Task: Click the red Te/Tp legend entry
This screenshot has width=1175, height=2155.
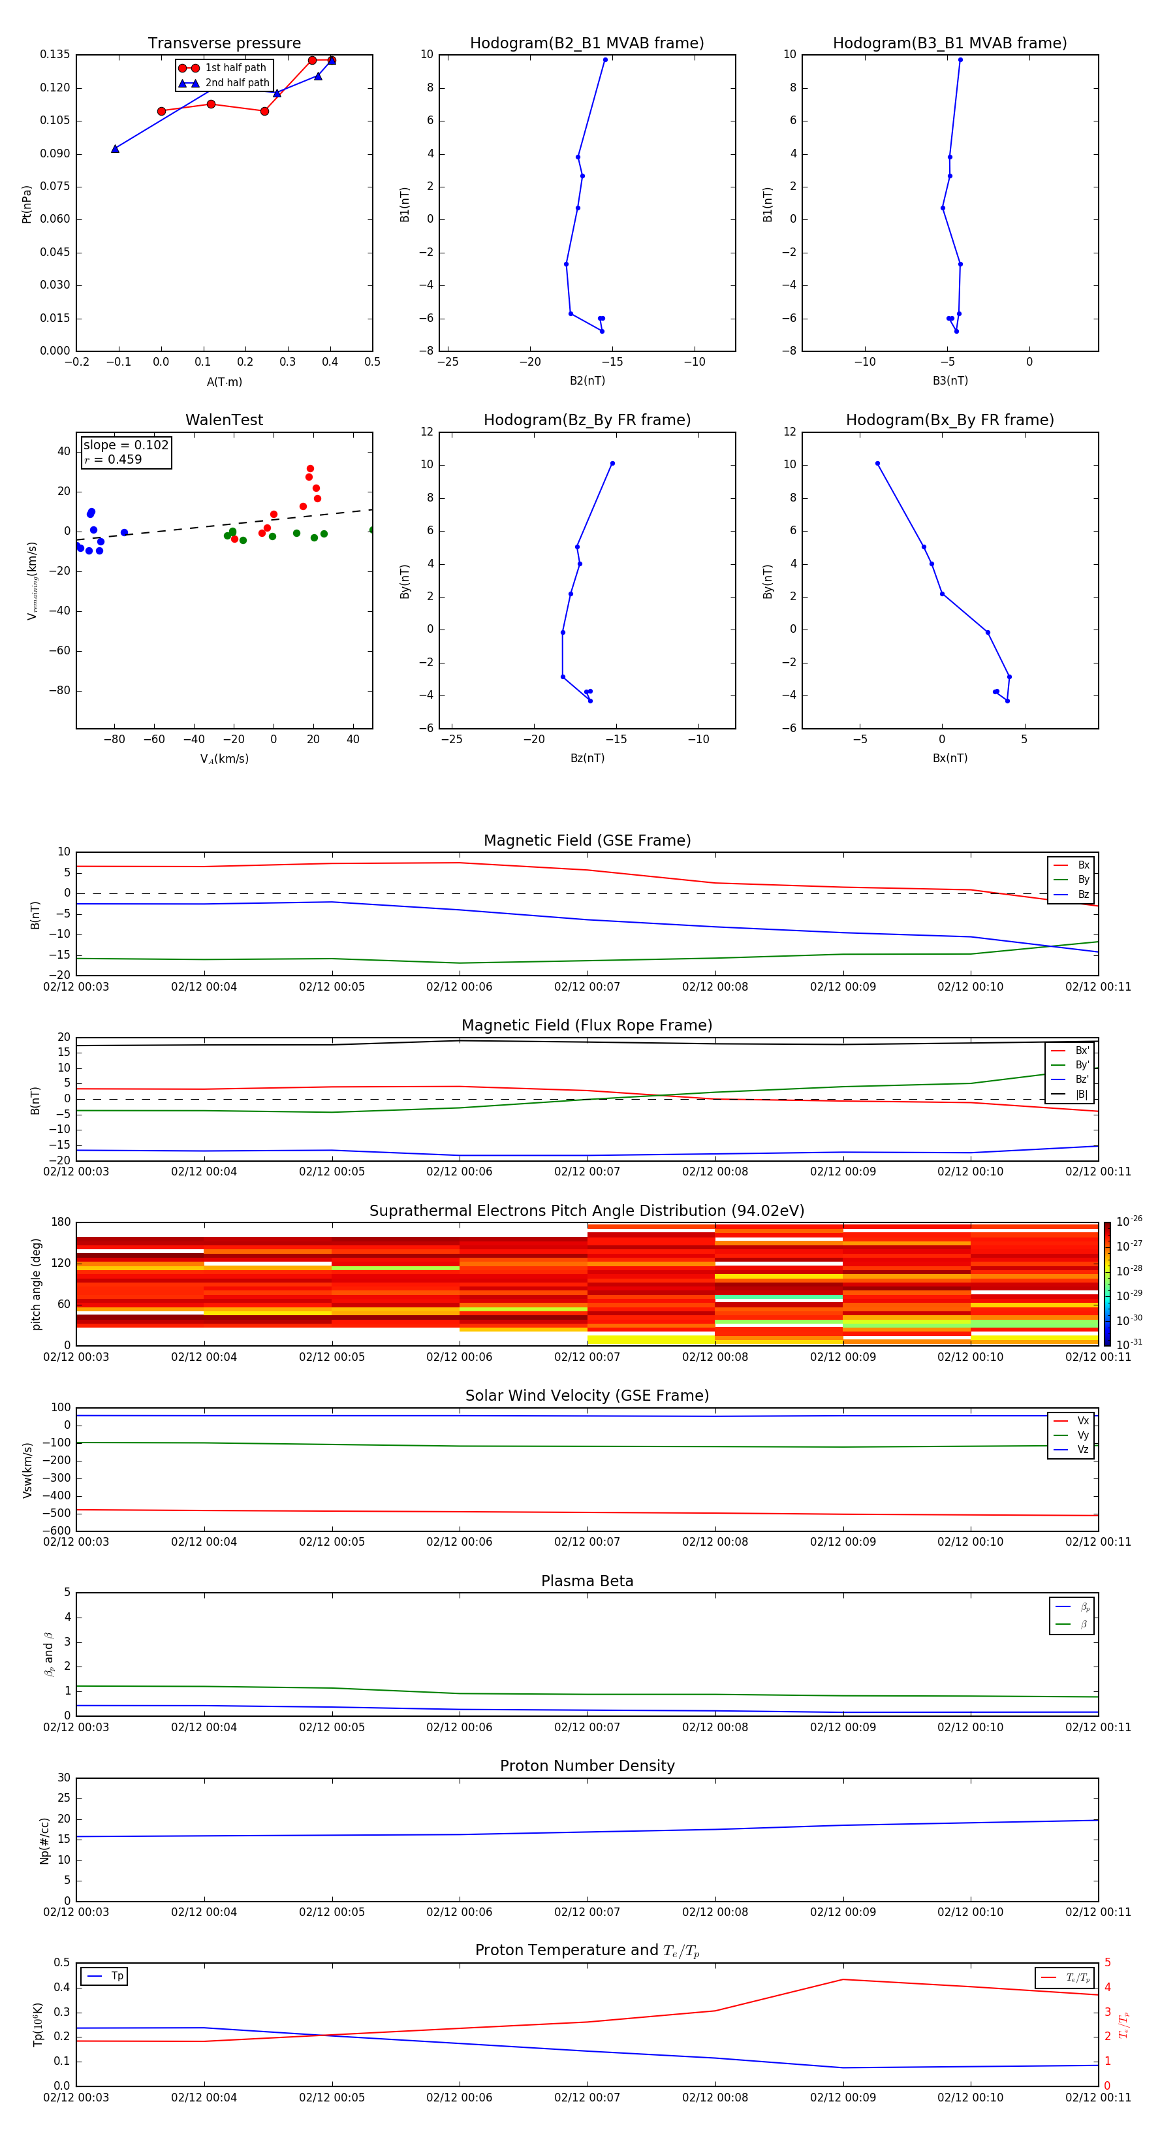Action: [x=1065, y=1977]
